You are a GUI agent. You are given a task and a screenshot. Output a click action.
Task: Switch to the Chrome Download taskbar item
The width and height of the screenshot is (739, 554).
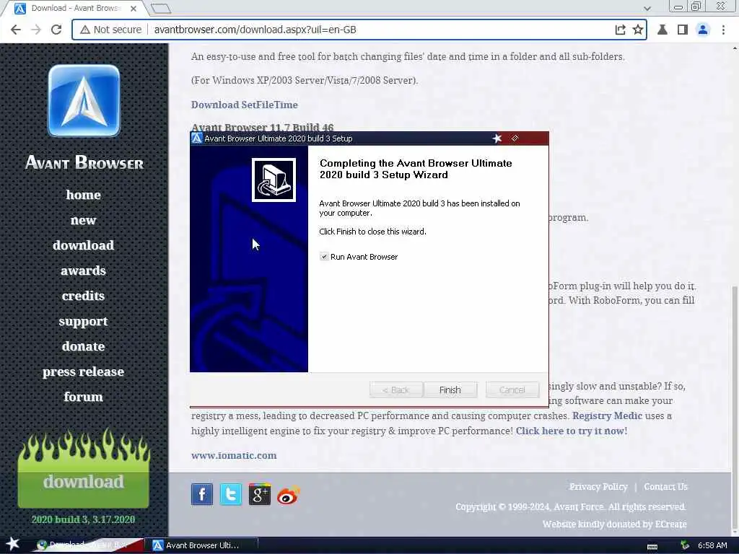pos(87,545)
